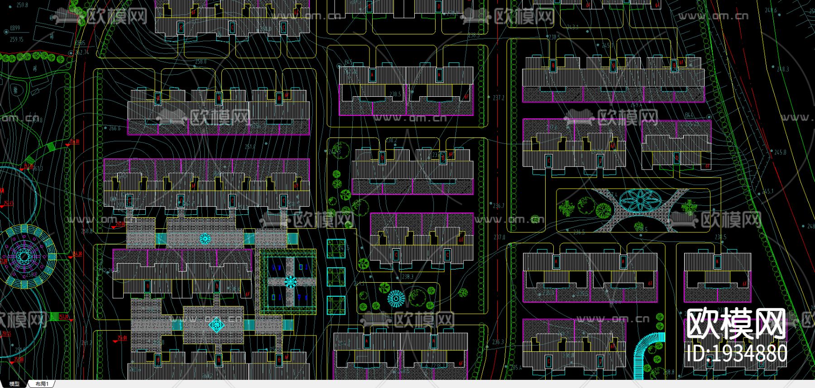Open the 布局1 layout tab
This screenshot has height=388, width=815.
(42, 384)
